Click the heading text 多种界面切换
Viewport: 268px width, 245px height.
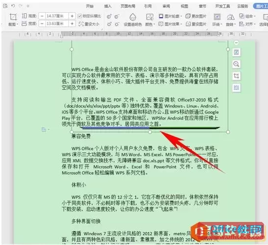[x=86, y=221]
